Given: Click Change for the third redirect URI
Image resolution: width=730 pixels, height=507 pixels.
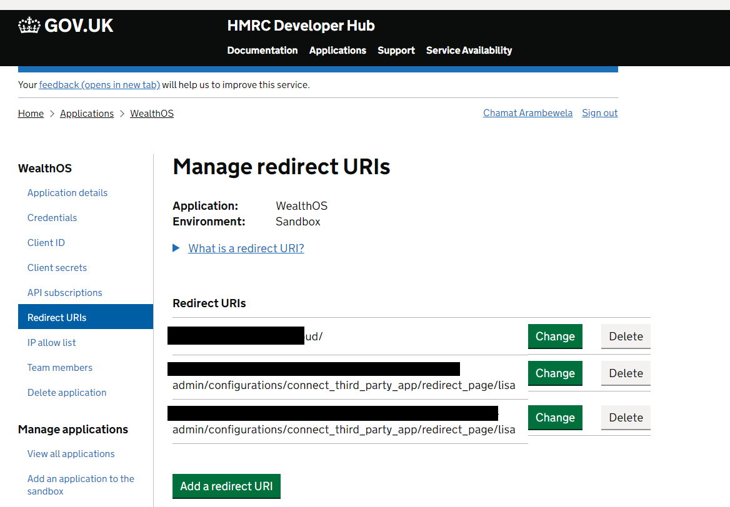Looking at the screenshot, I should tap(555, 417).
